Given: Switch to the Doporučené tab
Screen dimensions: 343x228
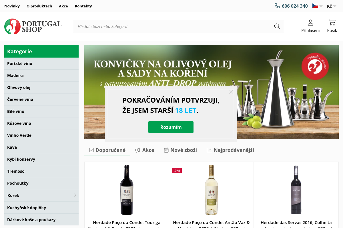Looking at the screenshot, I should click(107, 150).
